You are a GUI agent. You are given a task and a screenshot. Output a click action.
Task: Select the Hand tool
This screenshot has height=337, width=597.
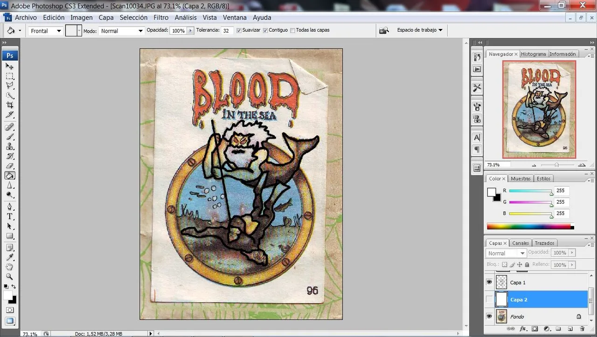[x=10, y=267]
